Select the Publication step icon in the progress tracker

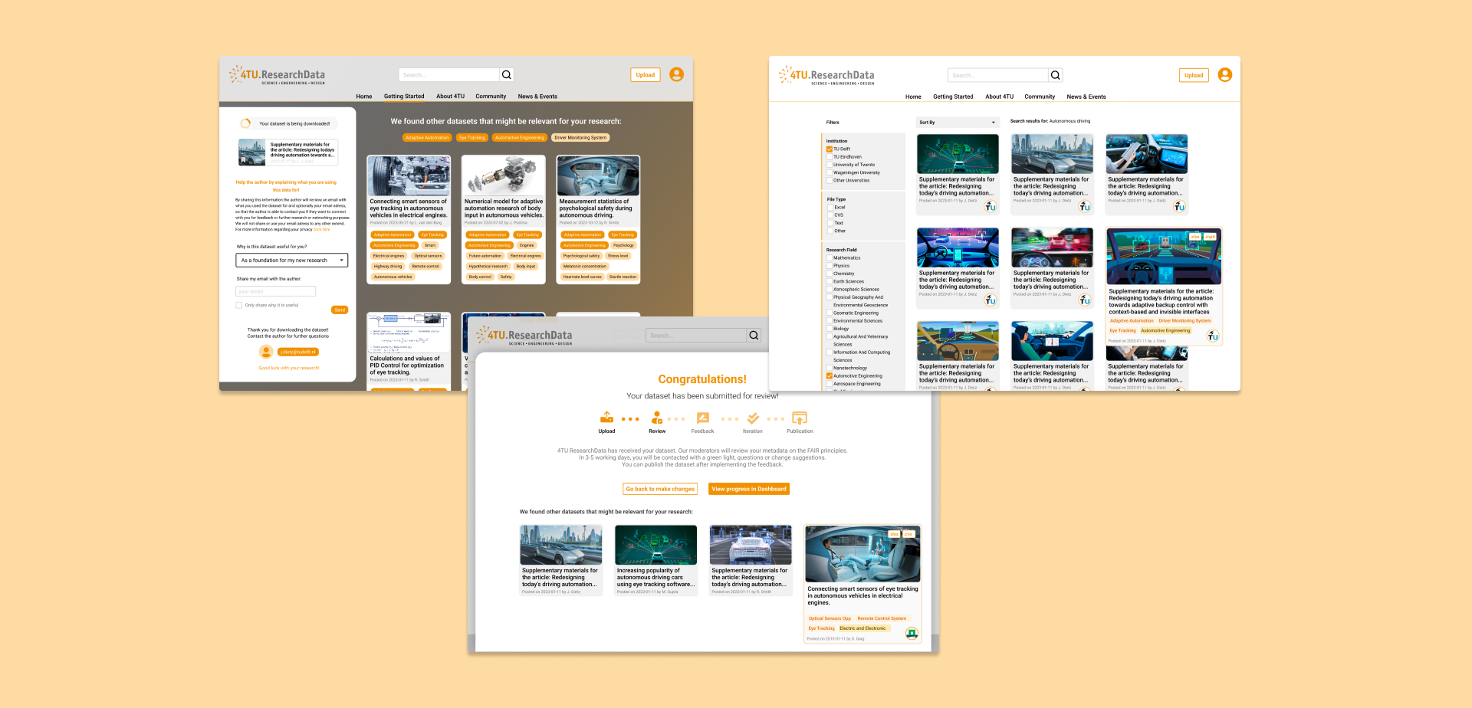coord(800,418)
